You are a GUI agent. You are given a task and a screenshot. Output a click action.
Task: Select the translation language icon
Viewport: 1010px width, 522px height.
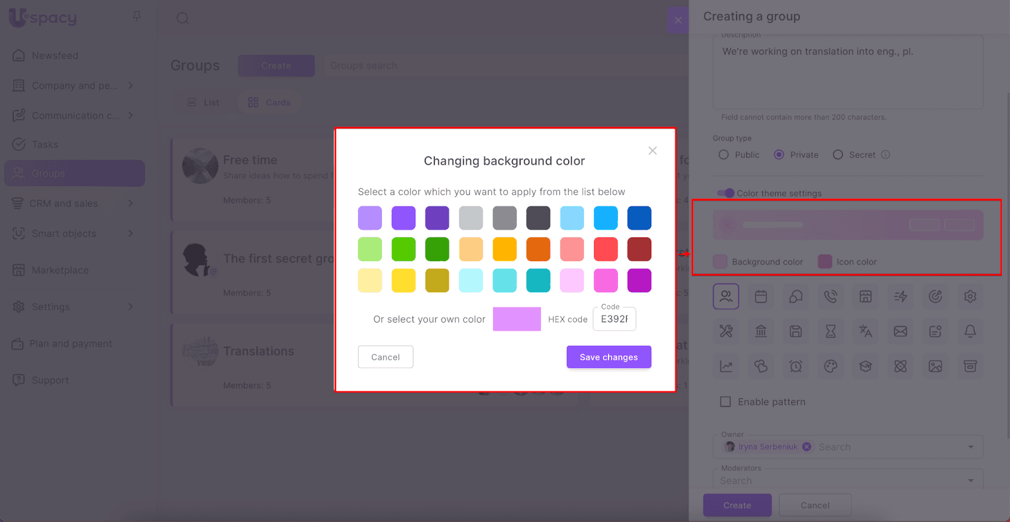pos(865,331)
